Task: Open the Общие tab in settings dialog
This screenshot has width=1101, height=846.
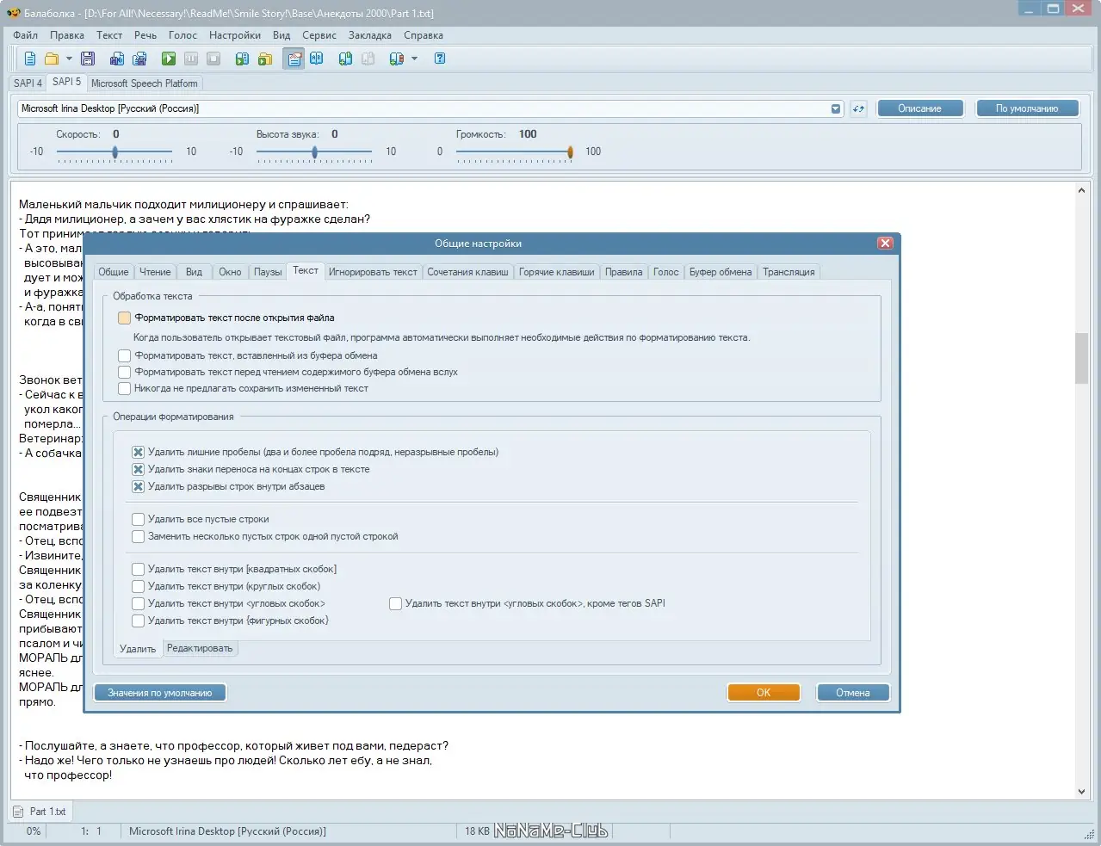Action: [114, 272]
